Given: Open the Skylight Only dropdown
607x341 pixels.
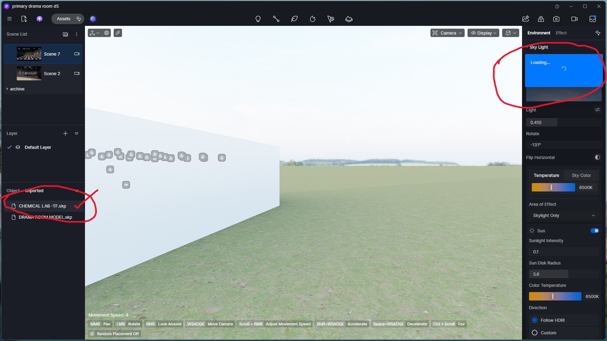Looking at the screenshot, I should (563, 216).
